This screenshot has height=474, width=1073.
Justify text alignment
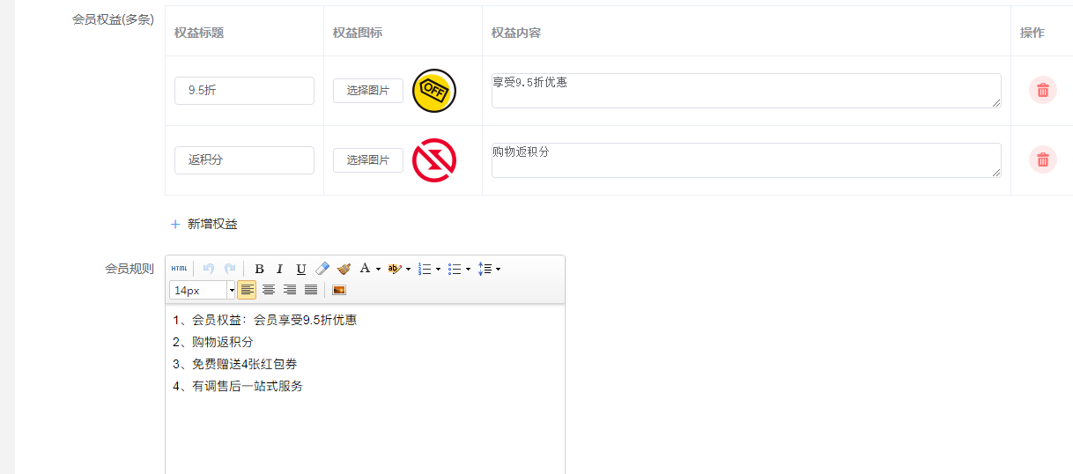(x=311, y=290)
